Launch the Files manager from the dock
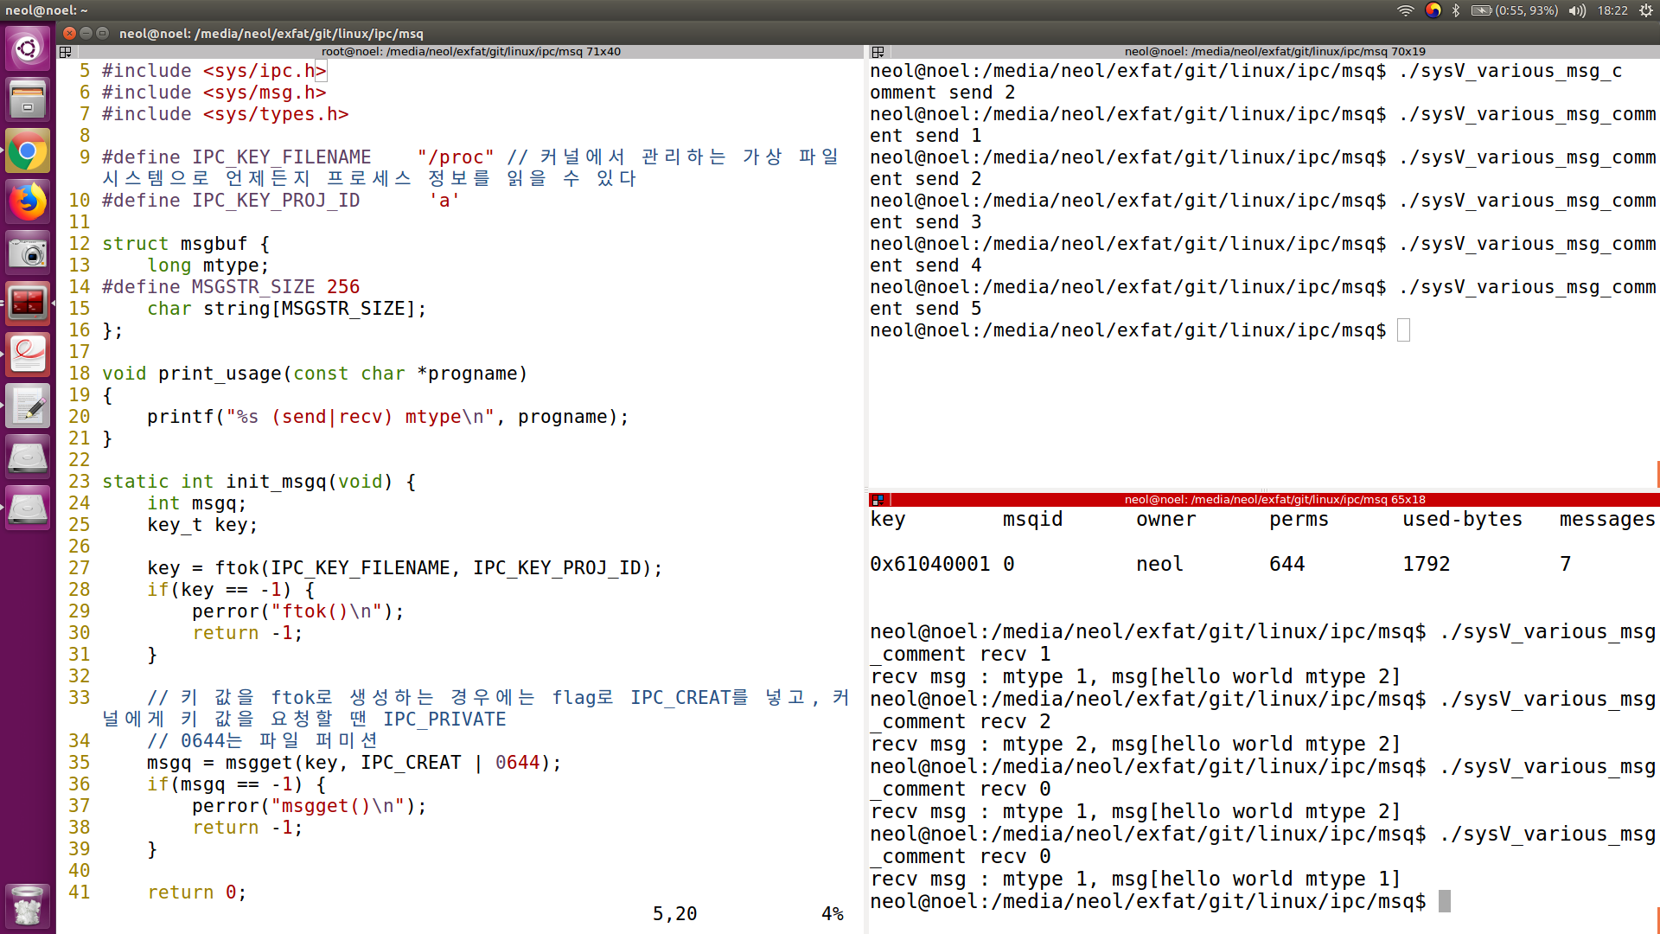The width and height of the screenshot is (1660, 934). coord(28,99)
